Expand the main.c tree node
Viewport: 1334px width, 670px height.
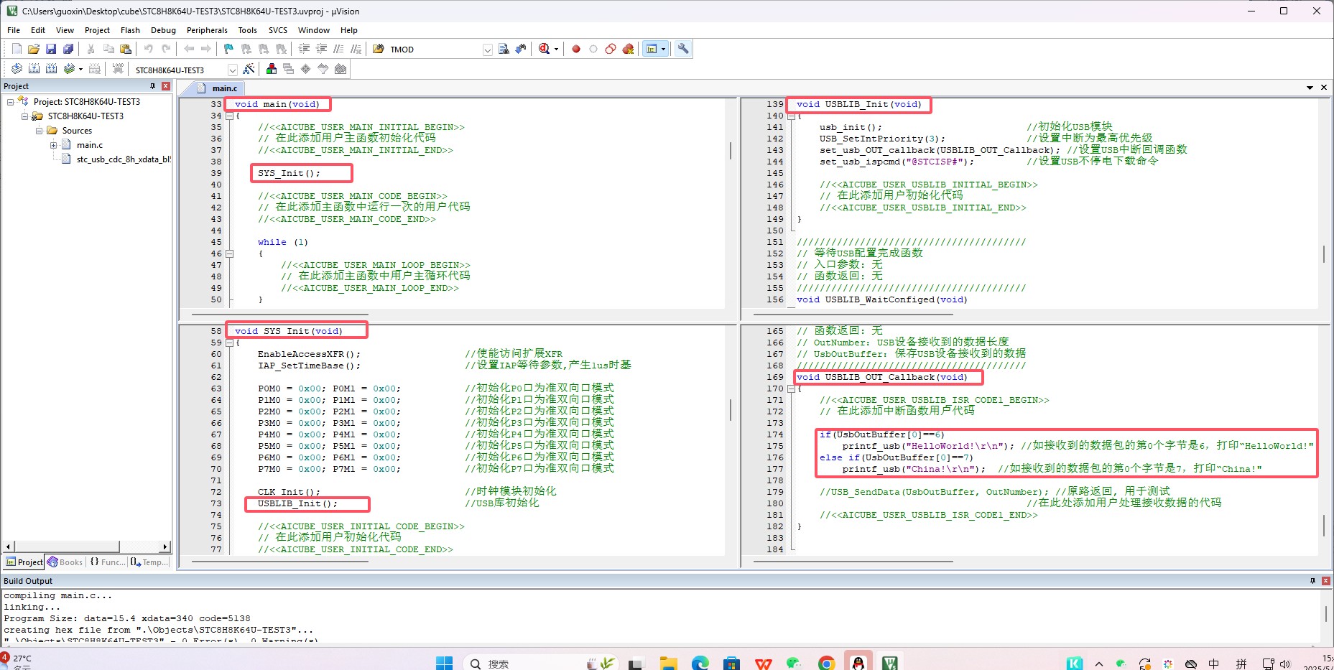pos(53,145)
